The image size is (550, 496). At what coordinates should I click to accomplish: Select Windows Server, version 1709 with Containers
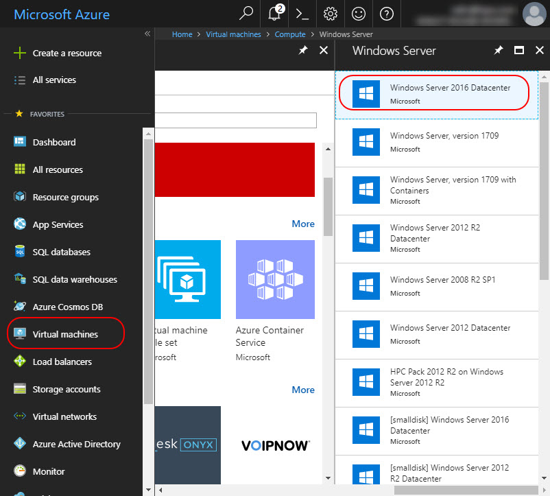[x=437, y=191]
